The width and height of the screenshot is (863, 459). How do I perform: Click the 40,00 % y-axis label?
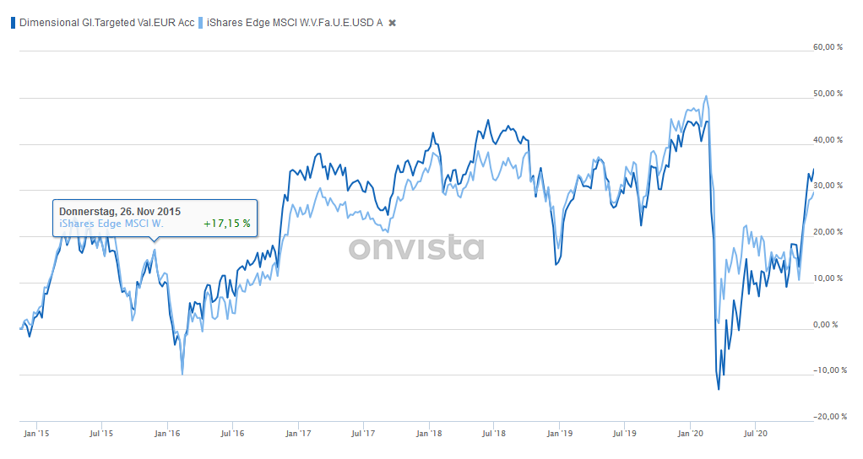point(828,139)
